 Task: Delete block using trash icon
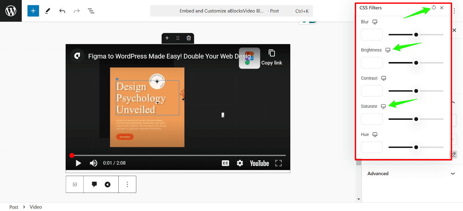[x=189, y=38]
